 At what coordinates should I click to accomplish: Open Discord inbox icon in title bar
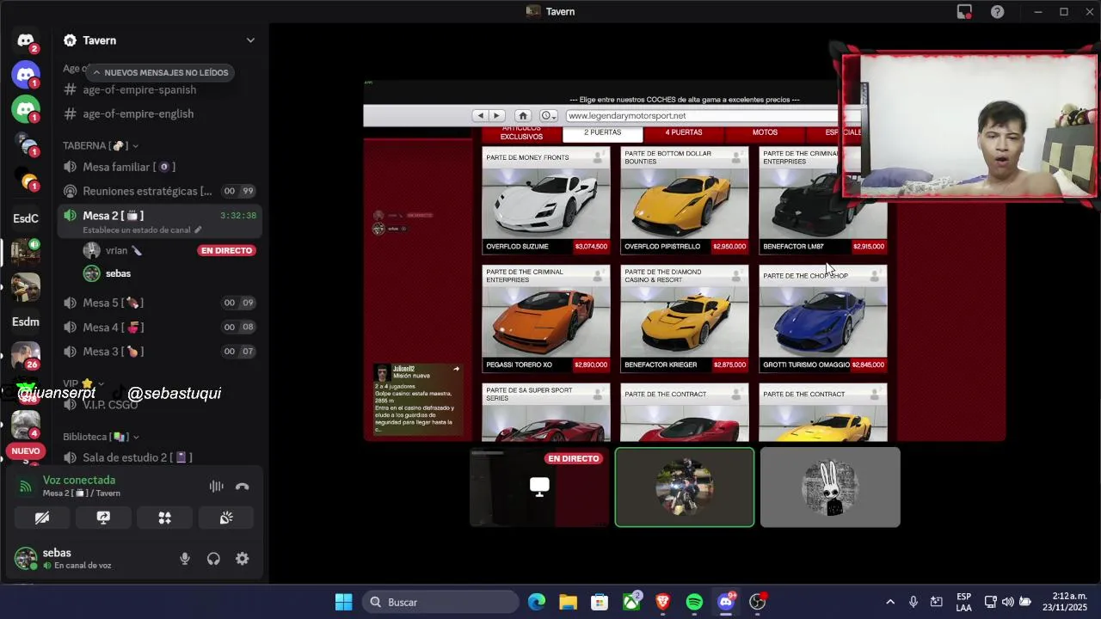tap(964, 11)
